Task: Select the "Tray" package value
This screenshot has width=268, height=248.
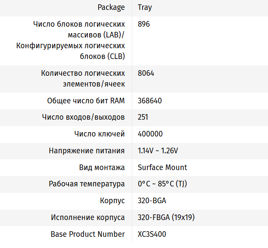Action: click(145, 7)
